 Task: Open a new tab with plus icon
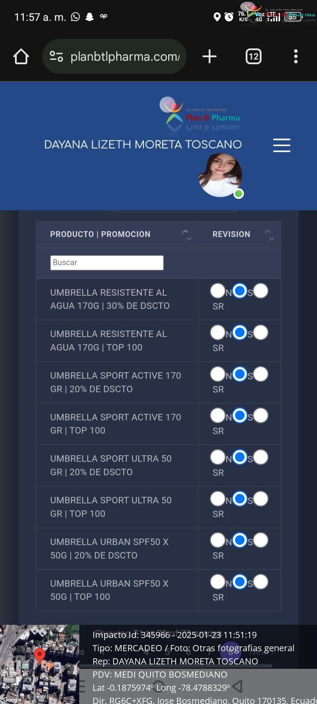click(210, 56)
